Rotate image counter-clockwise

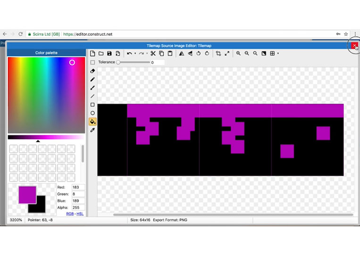(x=199, y=53)
